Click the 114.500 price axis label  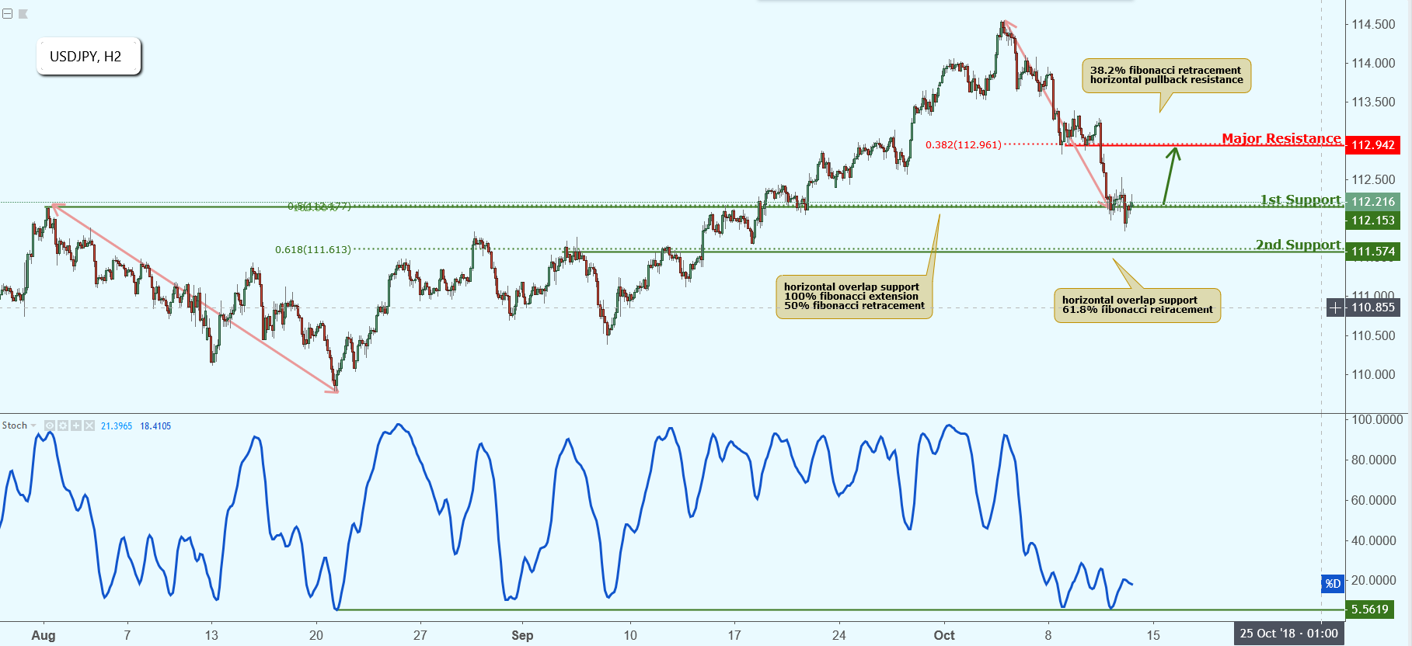click(x=1373, y=24)
